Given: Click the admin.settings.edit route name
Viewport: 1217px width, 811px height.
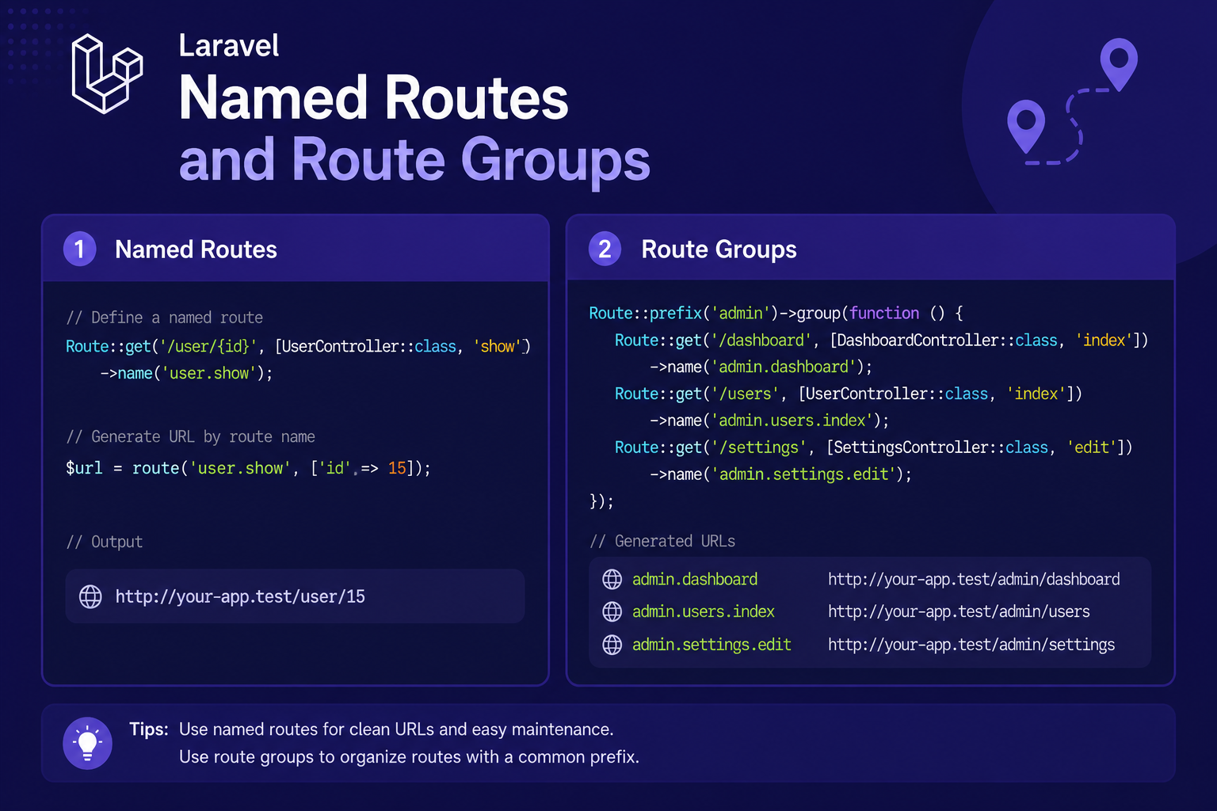Looking at the screenshot, I should pyautogui.click(x=712, y=645).
